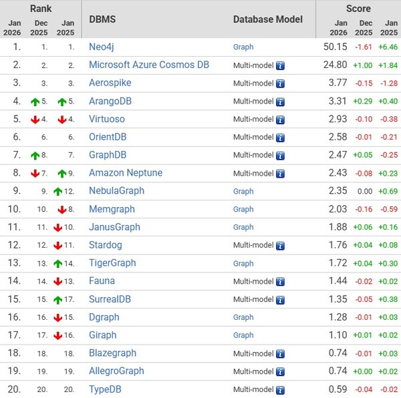This screenshot has height=398, width=401.
Task: Click Graph model link in Giraph row
Action: (x=243, y=335)
